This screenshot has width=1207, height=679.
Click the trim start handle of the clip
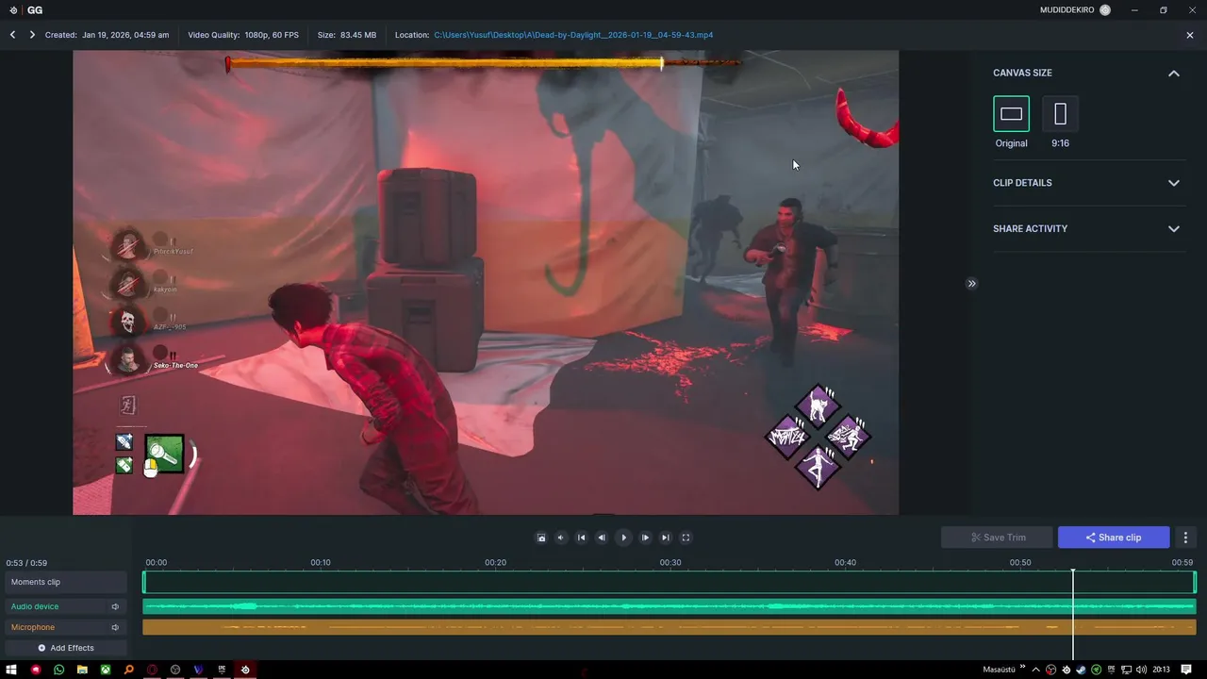[144, 582]
